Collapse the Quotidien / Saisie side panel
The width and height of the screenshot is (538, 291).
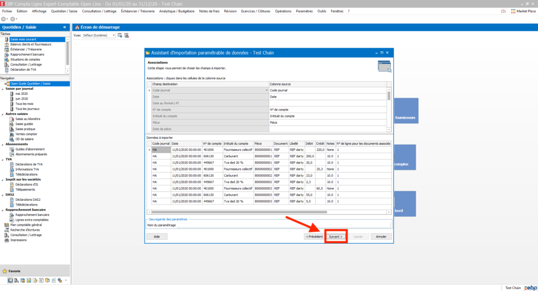tap(65, 27)
